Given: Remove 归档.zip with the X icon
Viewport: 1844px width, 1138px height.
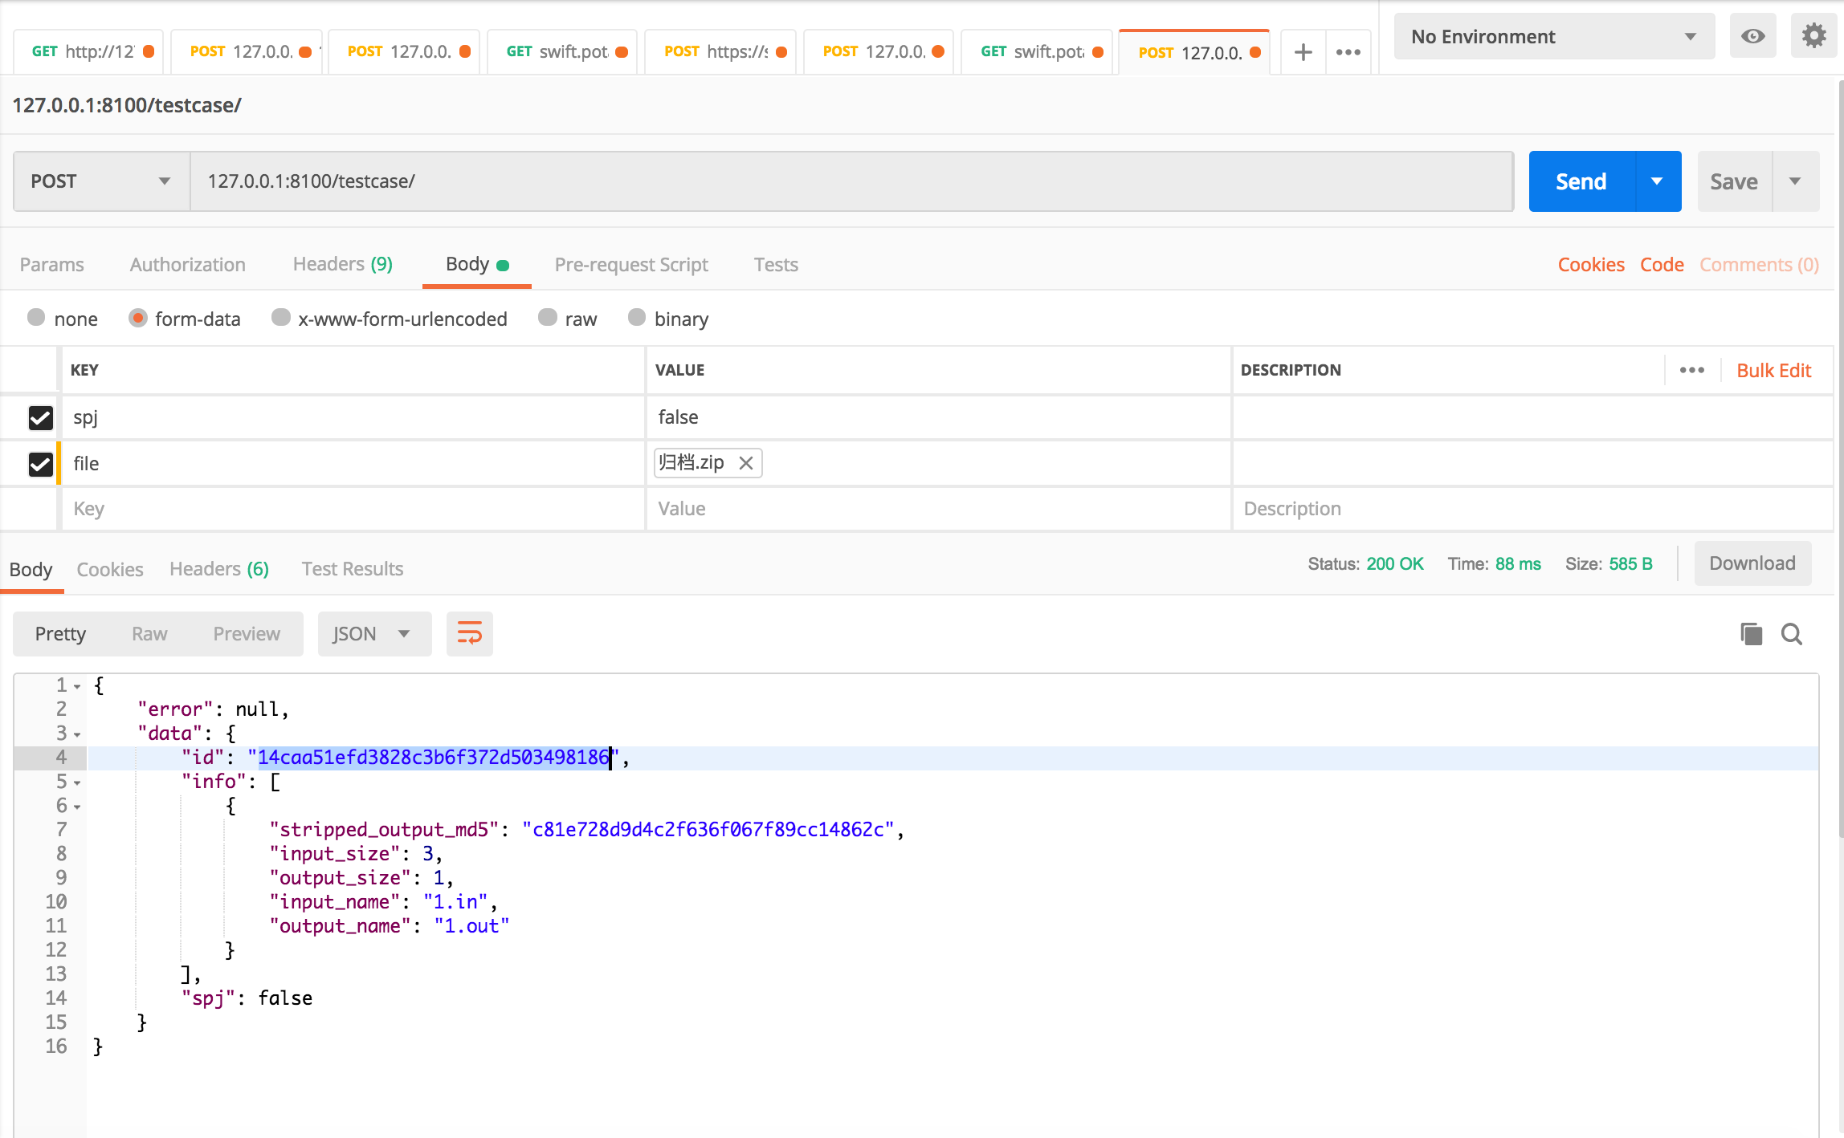Looking at the screenshot, I should (745, 463).
